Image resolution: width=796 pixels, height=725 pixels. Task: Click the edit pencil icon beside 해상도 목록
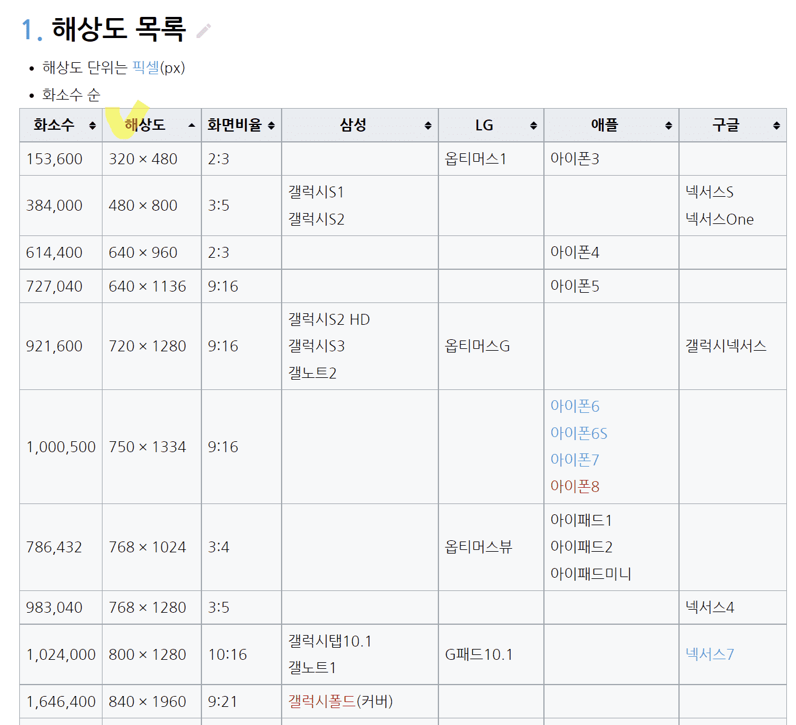pos(204,30)
